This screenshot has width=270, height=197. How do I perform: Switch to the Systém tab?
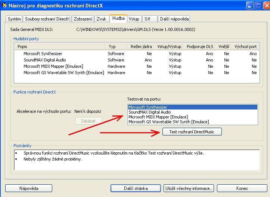pyautogui.click(x=14, y=19)
